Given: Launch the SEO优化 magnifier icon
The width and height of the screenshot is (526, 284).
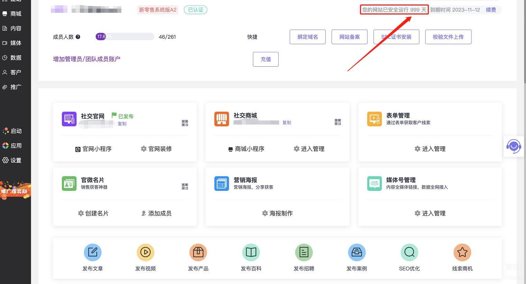Looking at the screenshot, I should pyautogui.click(x=409, y=253).
